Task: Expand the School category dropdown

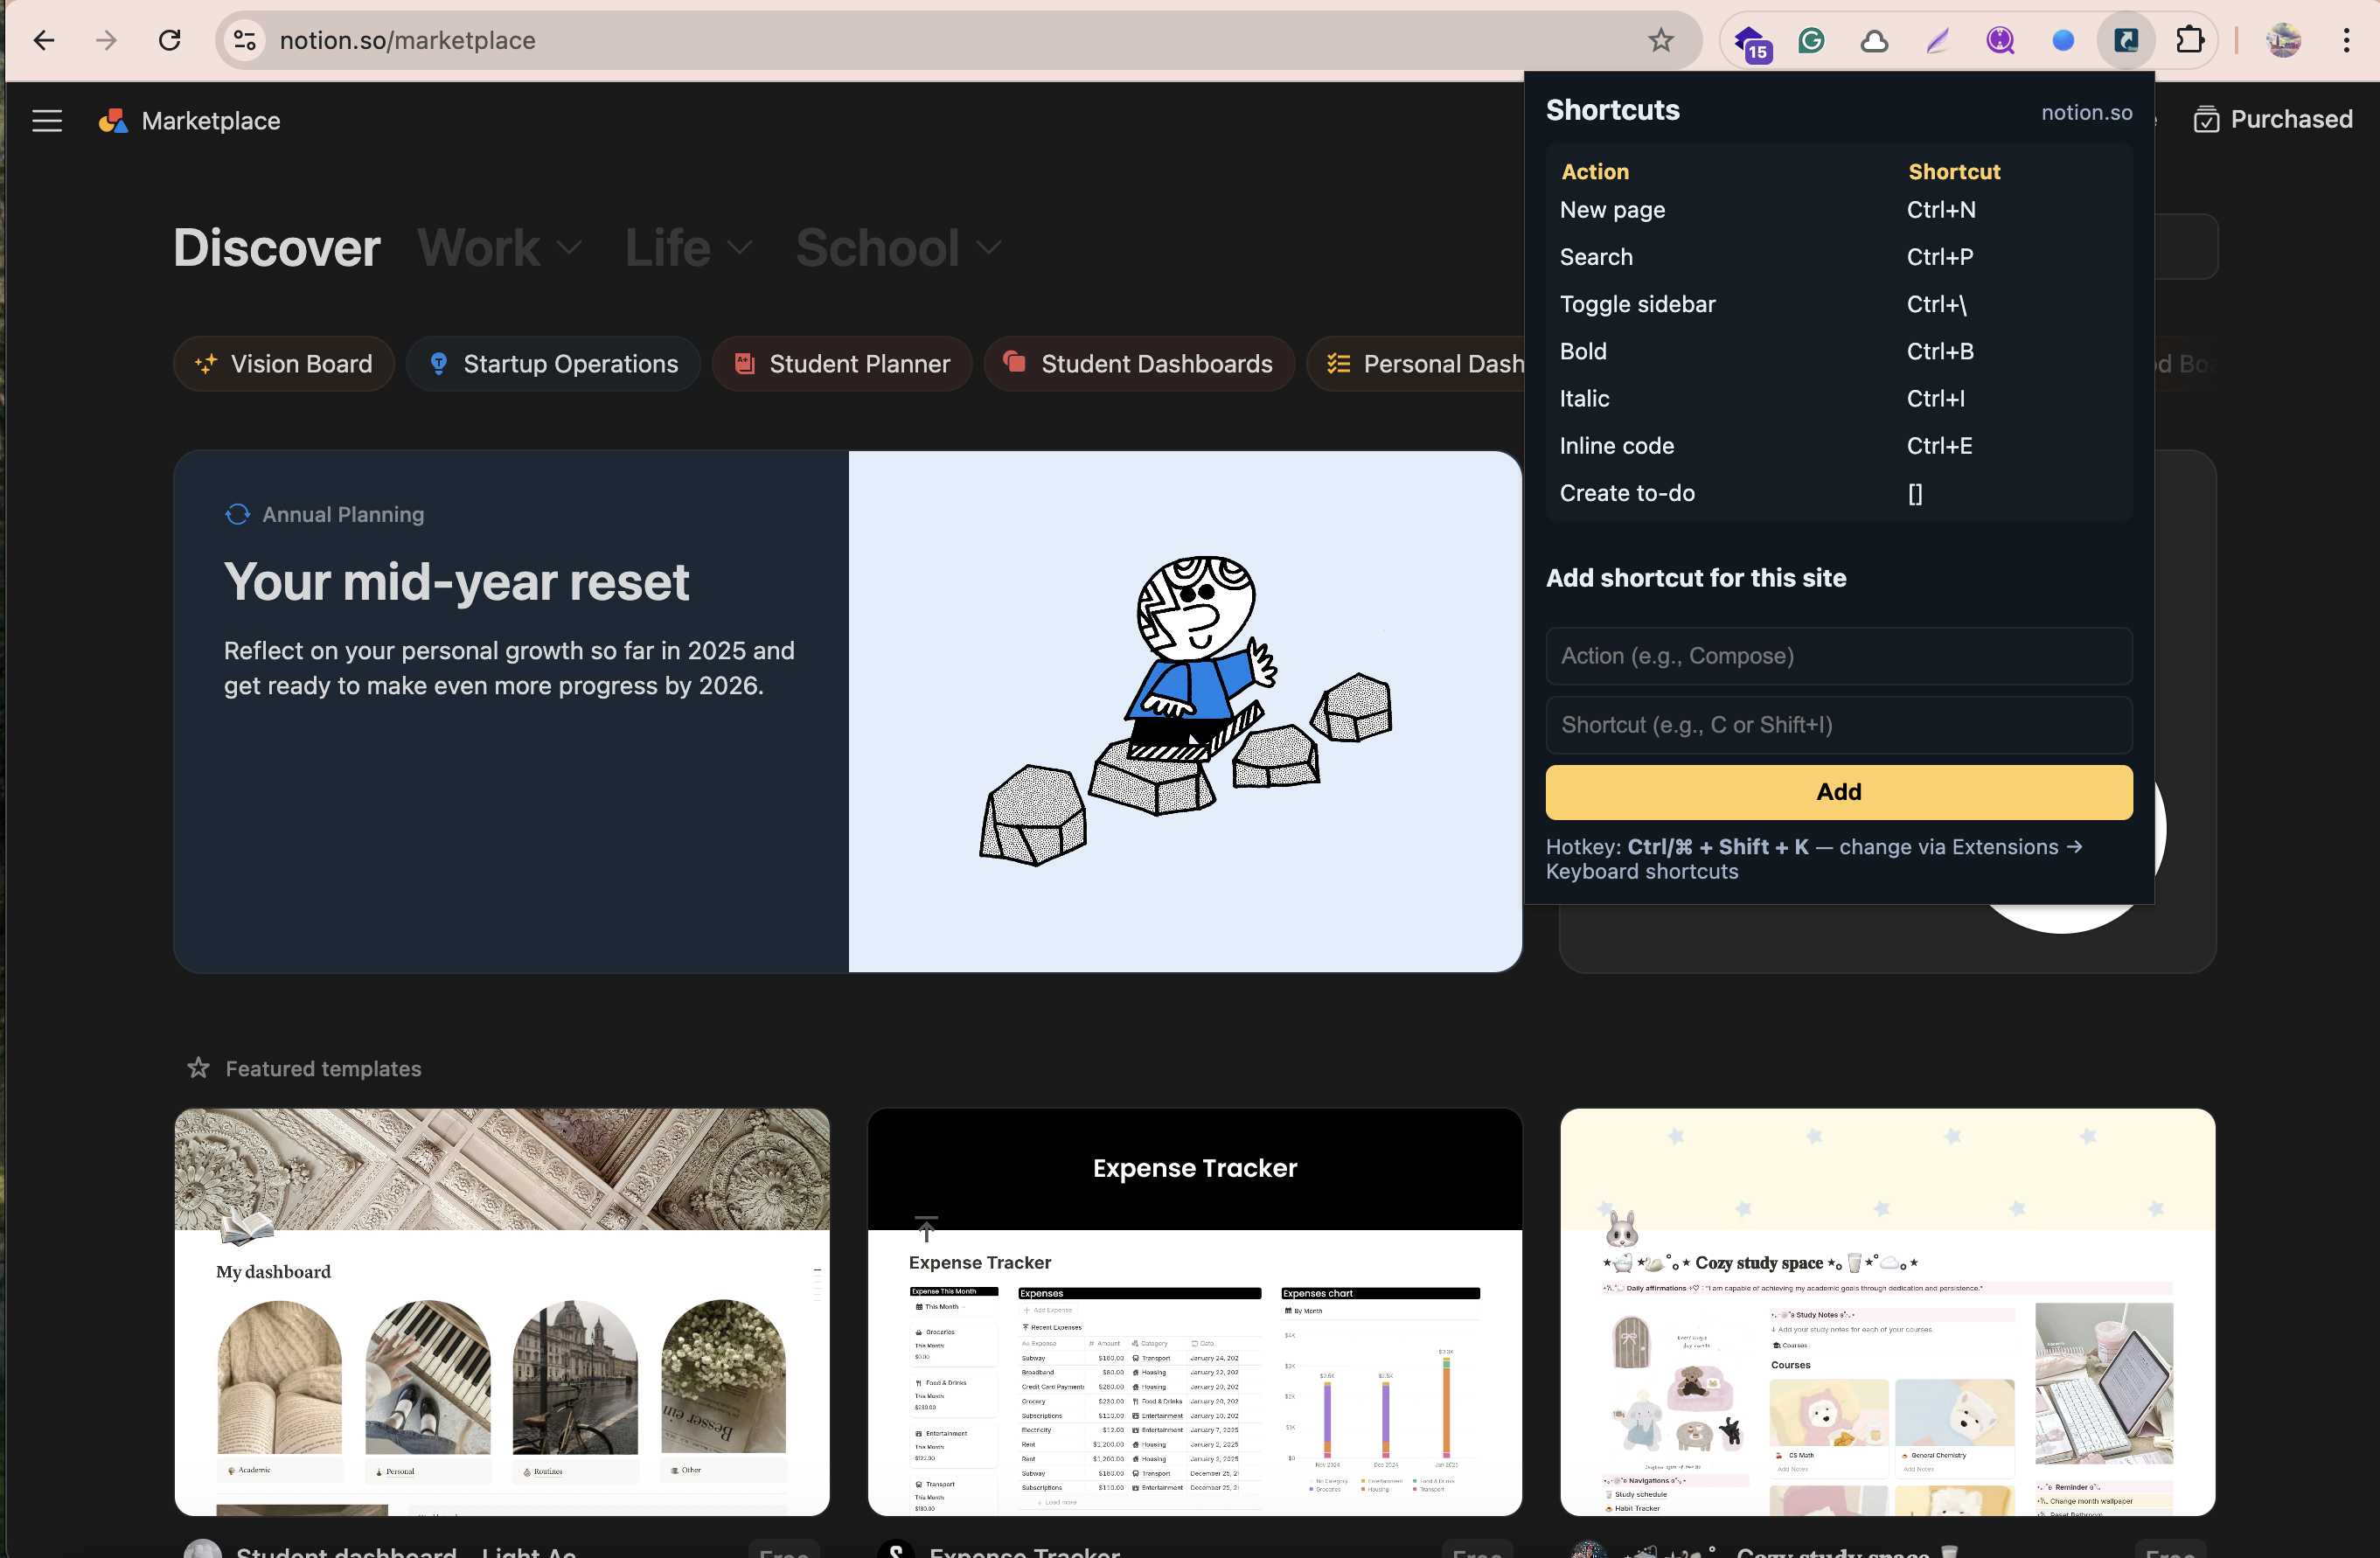Action: [x=897, y=248]
